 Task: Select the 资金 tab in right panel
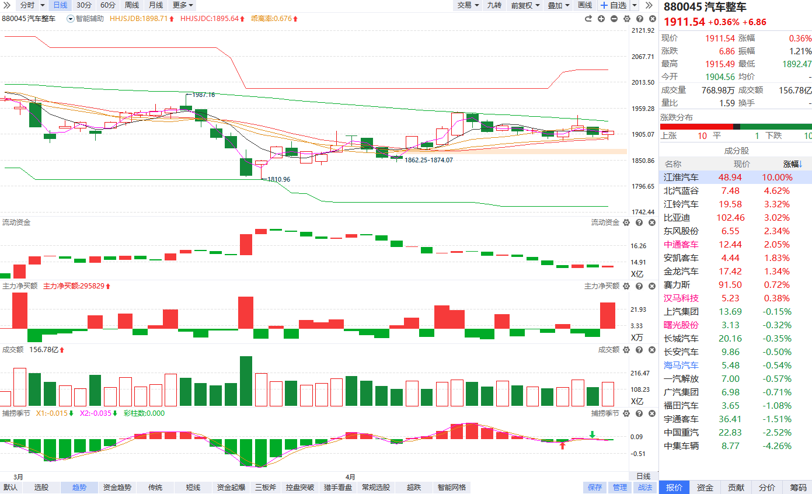705,488
